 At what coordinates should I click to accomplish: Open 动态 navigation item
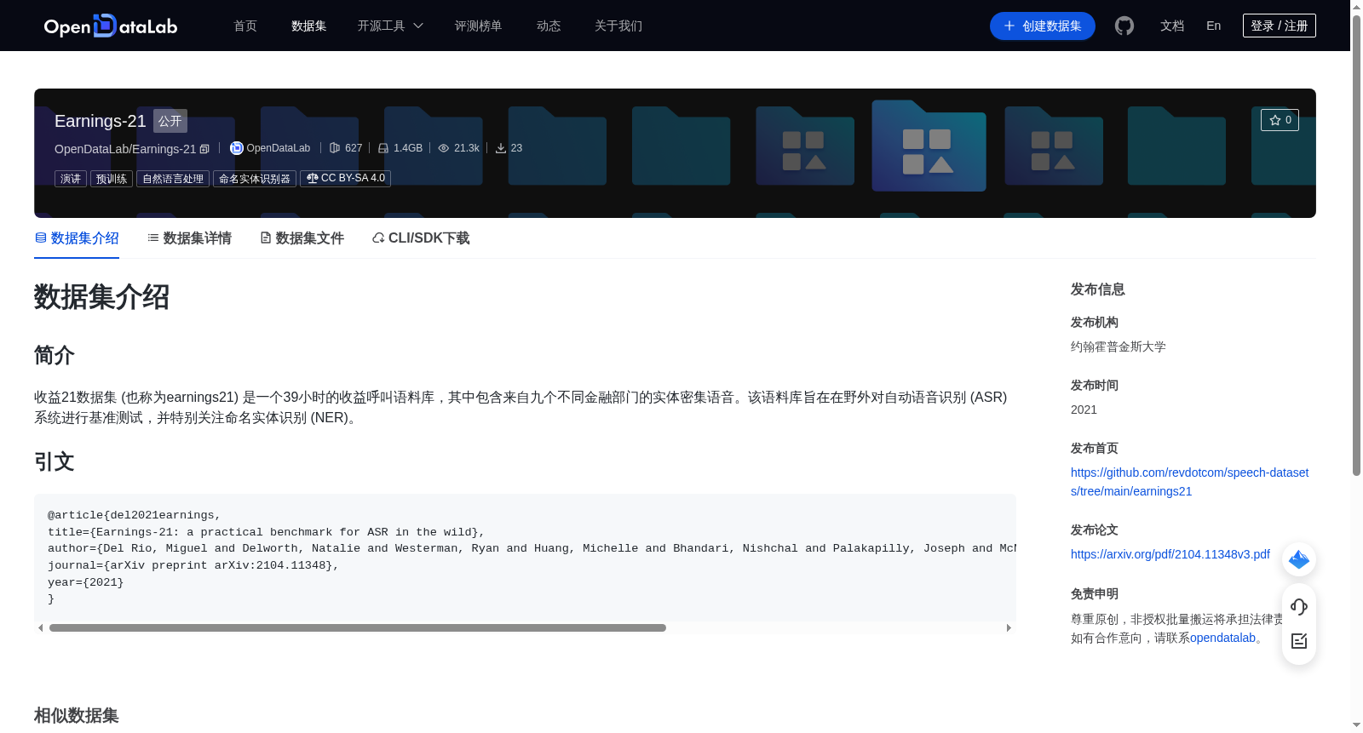point(549,26)
